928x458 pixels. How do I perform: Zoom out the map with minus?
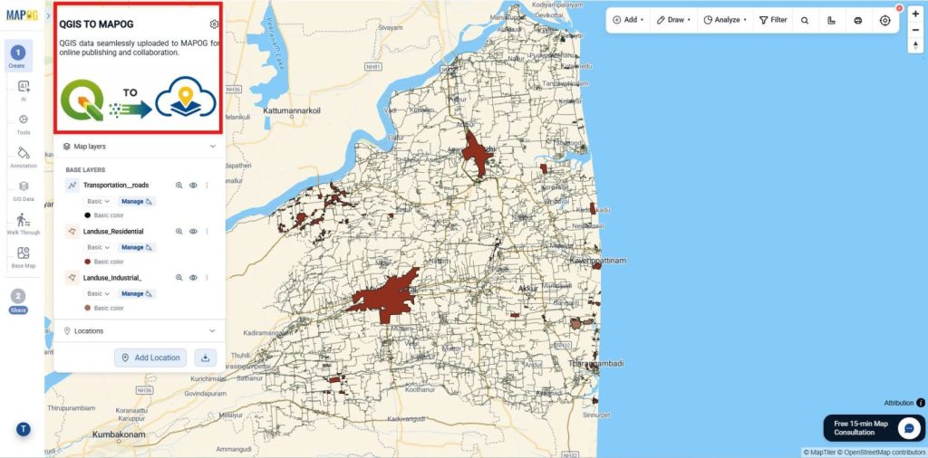(x=915, y=30)
